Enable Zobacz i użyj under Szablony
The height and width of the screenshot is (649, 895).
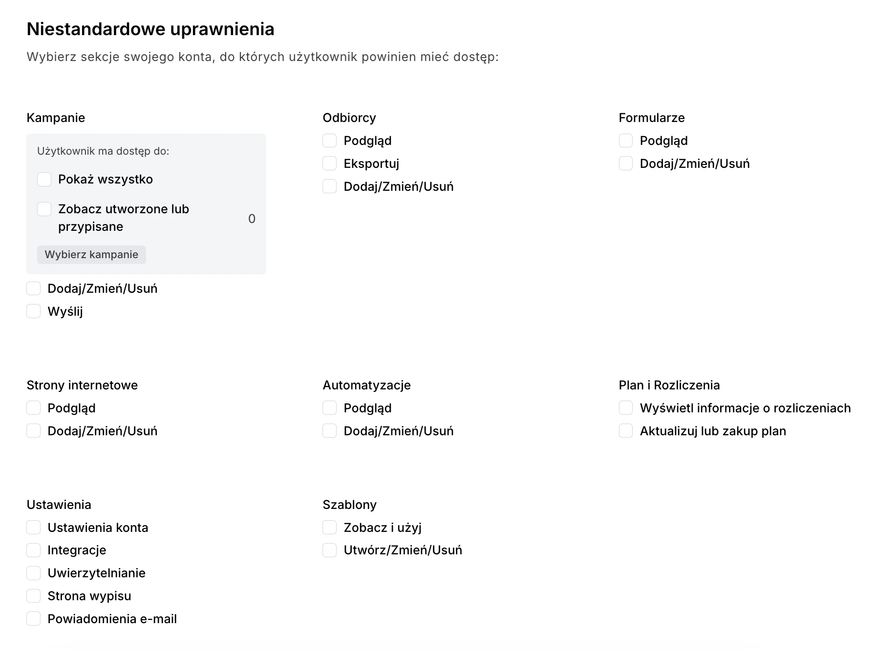click(330, 527)
